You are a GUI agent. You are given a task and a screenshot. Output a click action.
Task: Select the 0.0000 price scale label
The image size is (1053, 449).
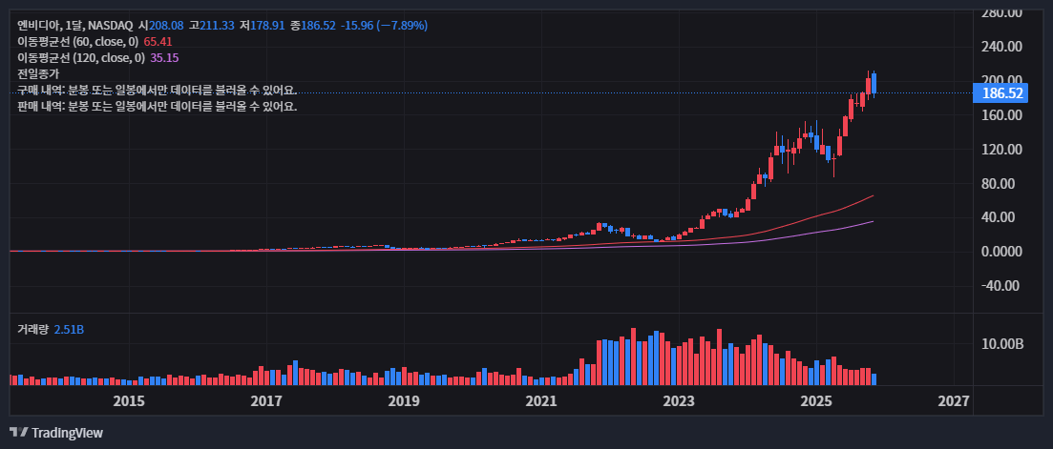(x=1001, y=252)
